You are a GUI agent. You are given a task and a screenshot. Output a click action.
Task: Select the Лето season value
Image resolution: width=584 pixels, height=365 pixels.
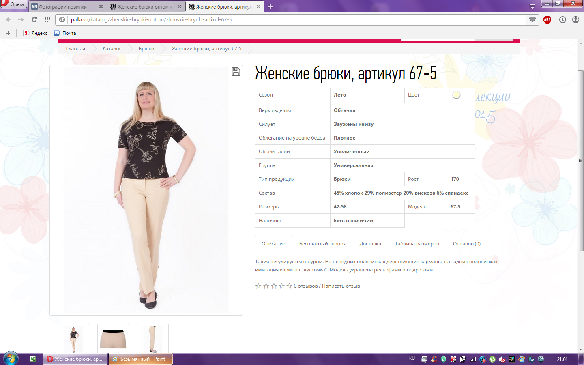coord(340,95)
